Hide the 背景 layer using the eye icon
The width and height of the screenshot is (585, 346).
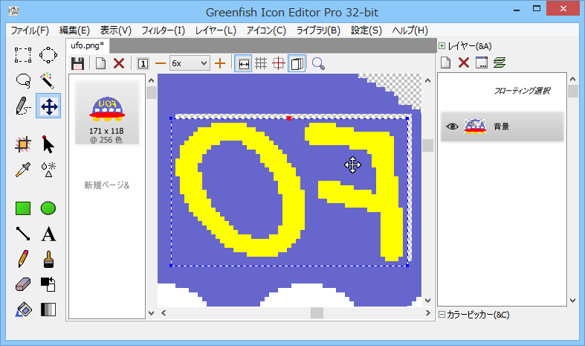coord(451,127)
